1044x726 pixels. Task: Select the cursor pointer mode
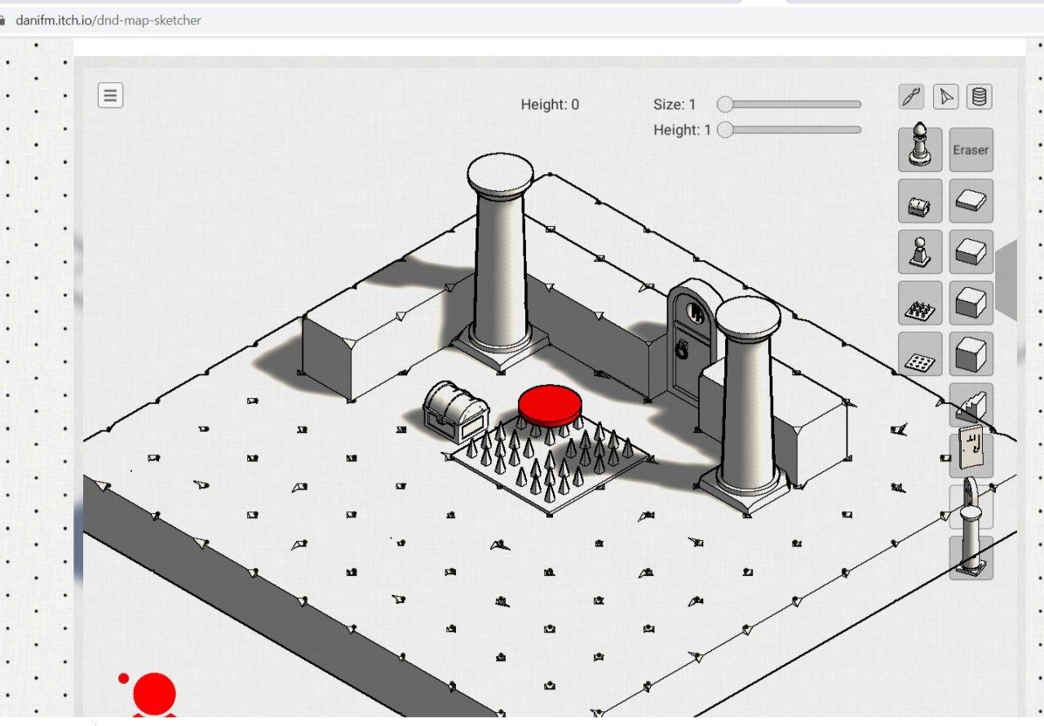[945, 97]
